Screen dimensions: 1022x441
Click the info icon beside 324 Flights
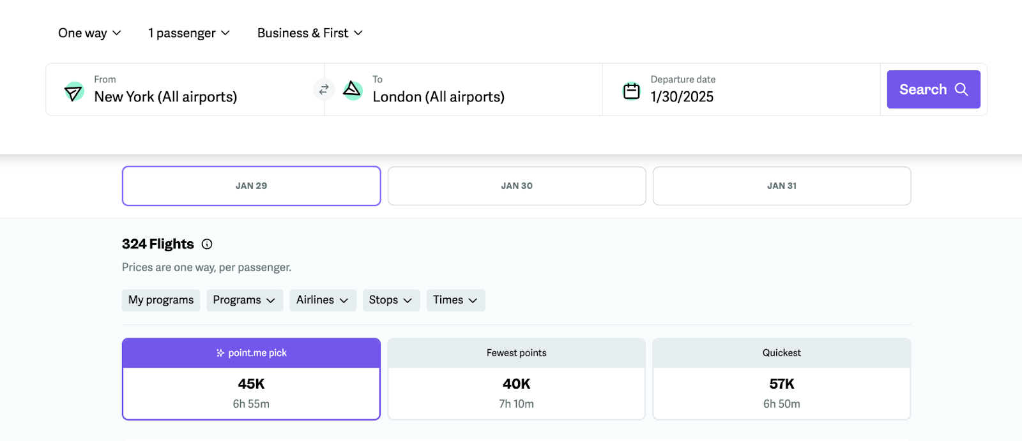207,244
